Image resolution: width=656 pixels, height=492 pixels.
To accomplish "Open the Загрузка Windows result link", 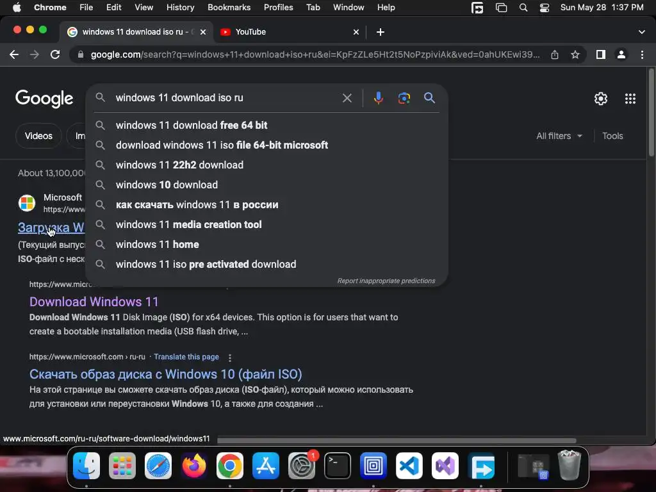I will [x=51, y=227].
